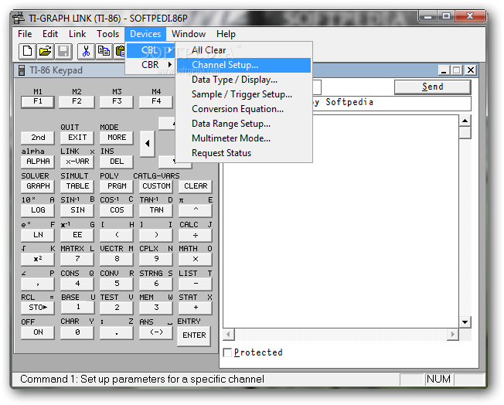Expand the CBL submenu entry
Screen dimensions: 504x405
[150, 50]
